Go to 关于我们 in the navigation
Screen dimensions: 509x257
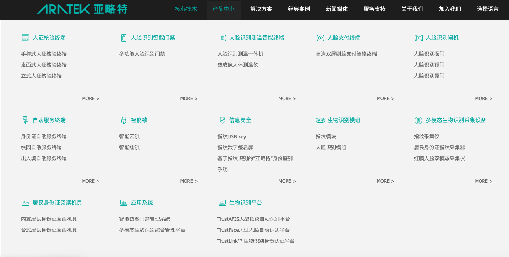tap(412, 9)
